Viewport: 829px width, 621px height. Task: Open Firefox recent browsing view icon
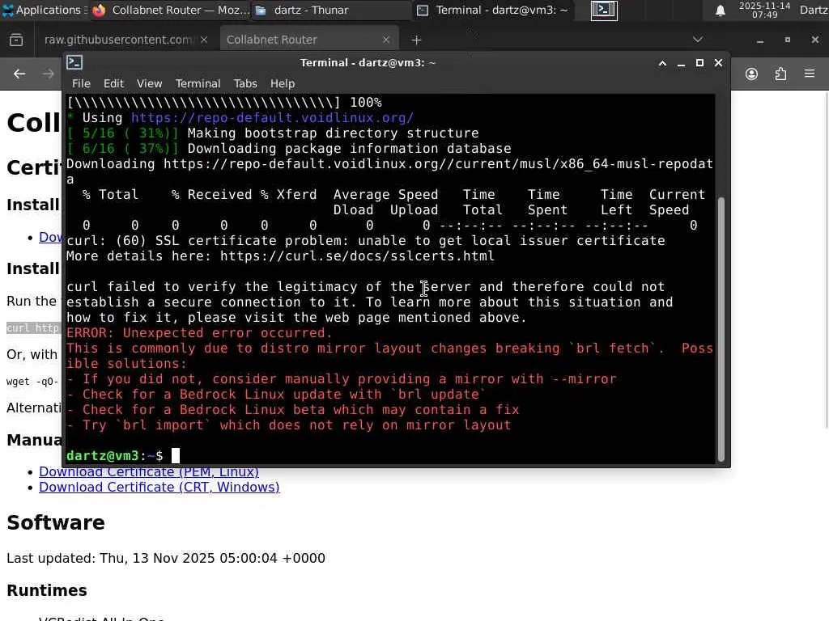16,40
